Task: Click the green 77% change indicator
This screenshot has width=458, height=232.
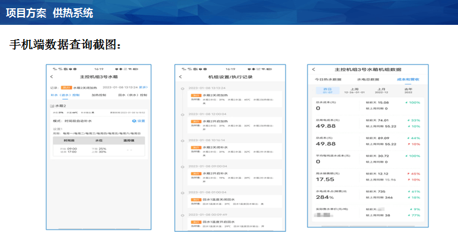Action: 414,215
